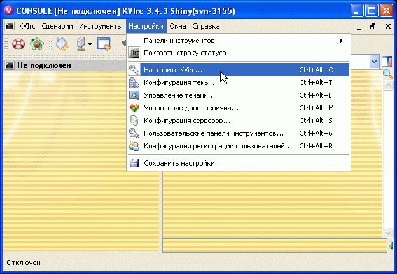Toggle the split view icon top right

pyautogui.click(x=387, y=62)
